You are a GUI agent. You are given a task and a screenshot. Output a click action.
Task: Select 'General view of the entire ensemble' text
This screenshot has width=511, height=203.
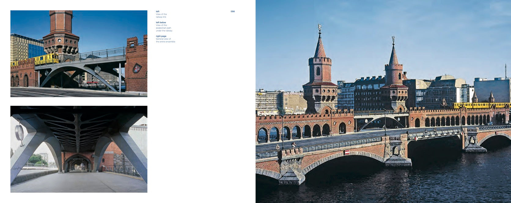[x=165, y=40]
